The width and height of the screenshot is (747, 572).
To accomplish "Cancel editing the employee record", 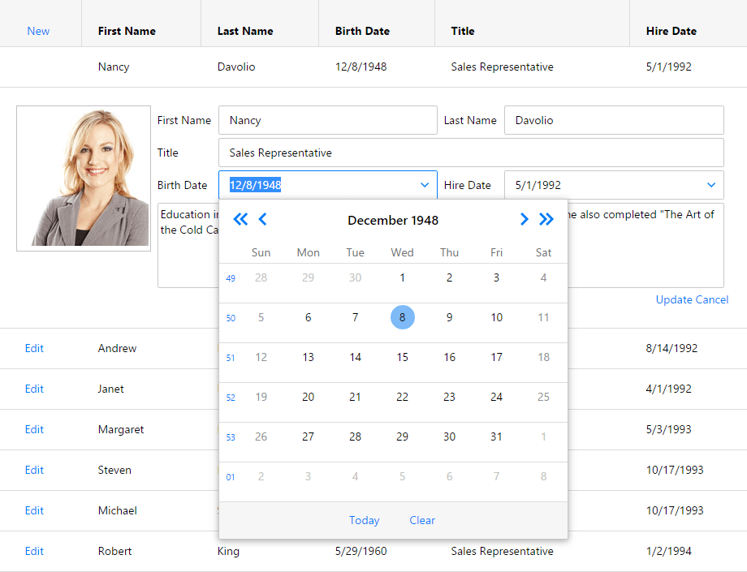I will click(712, 299).
